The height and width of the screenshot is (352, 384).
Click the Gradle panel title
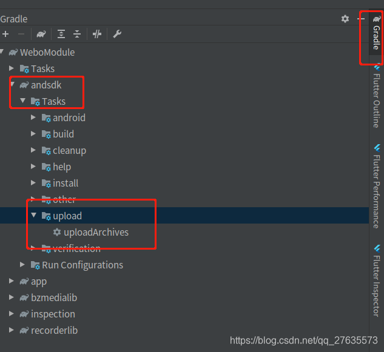[x=14, y=19]
